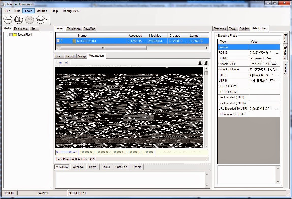292x199 pixels.
Task: Select the UTF-16 probe row
Action: tap(249, 81)
